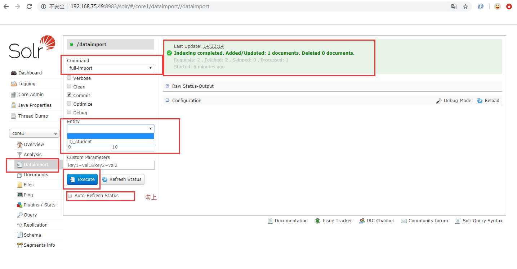The width and height of the screenshot is (517, 269).
Task: Enable the Optimize checkbox
Action: (69, 104)
